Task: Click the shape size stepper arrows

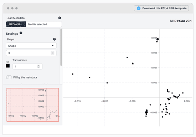Action: click(52, 53)
